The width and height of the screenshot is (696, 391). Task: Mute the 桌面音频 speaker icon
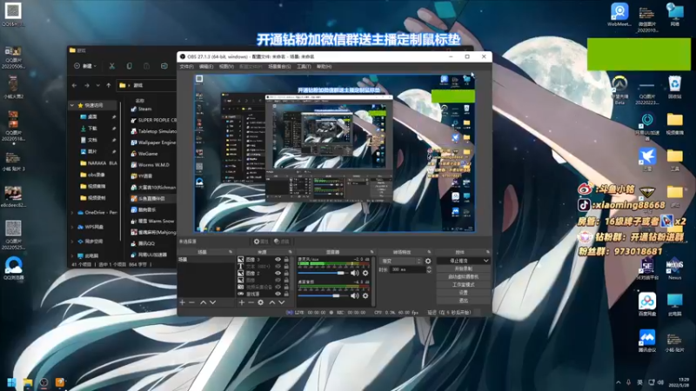click(x=355, y=295)
